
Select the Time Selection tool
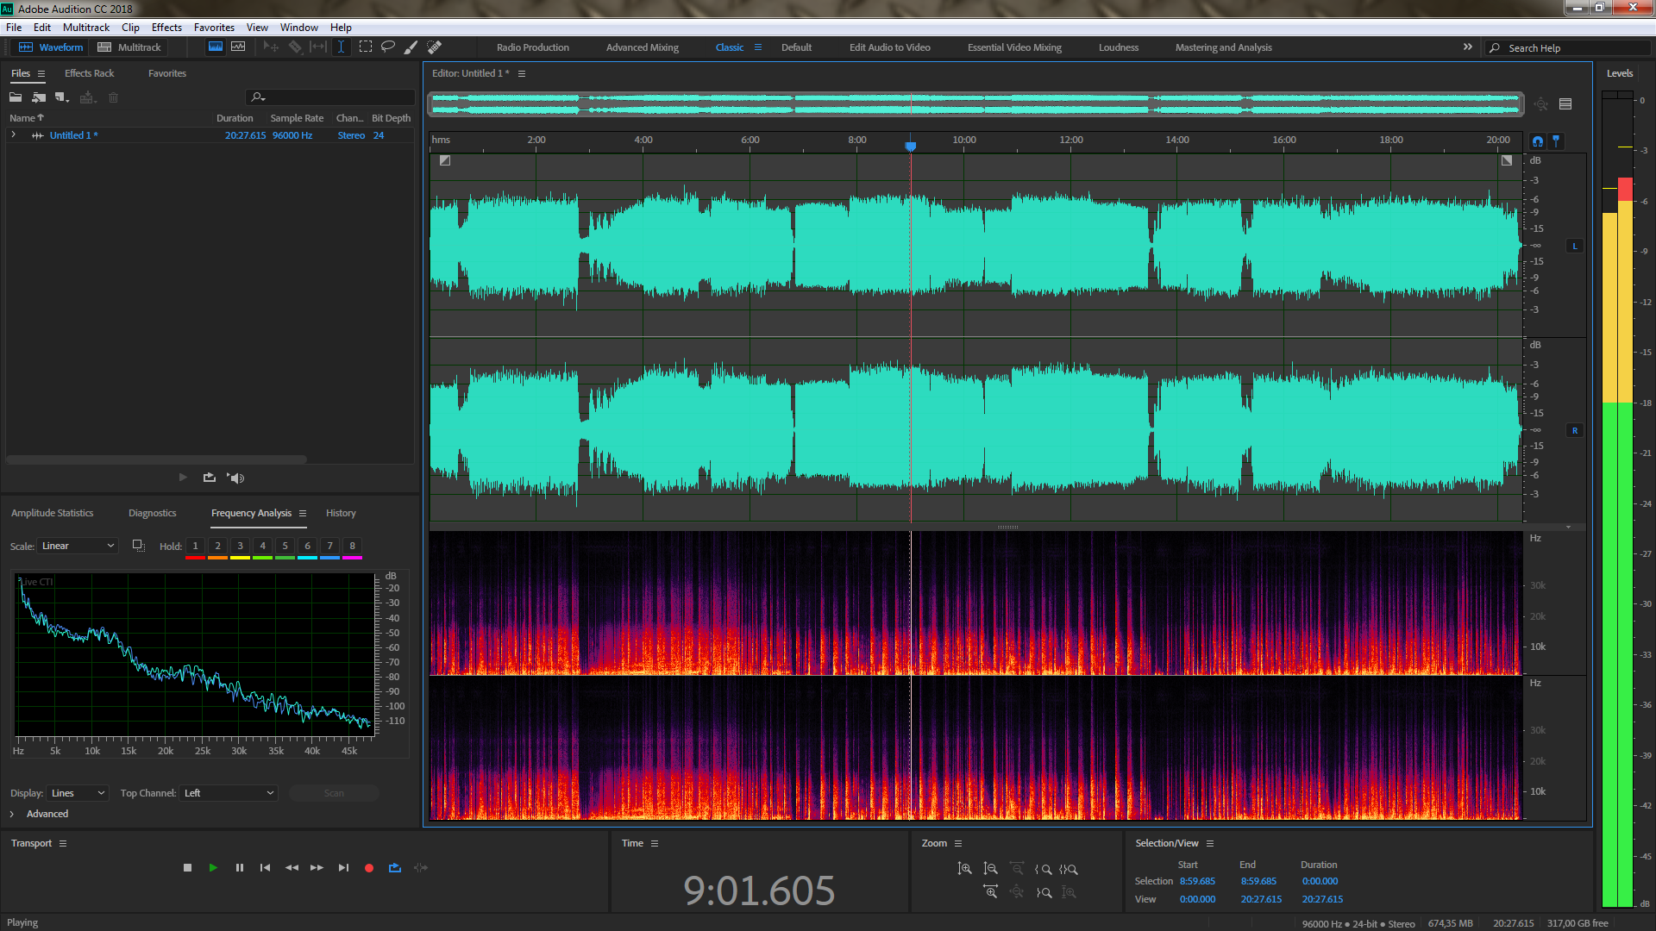click(342, 47)
